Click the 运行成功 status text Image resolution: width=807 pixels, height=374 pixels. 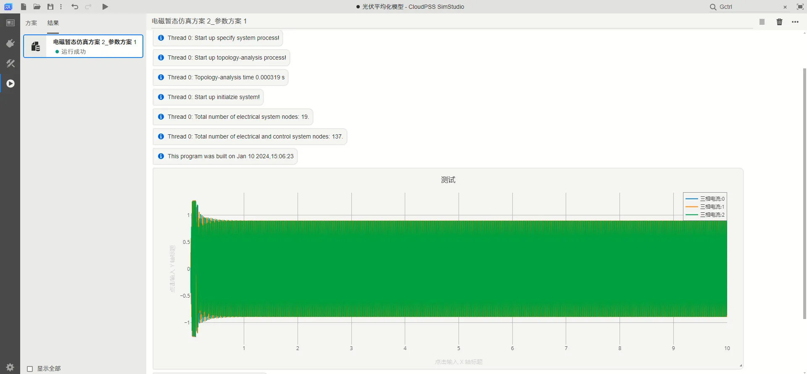pyautogui.click(x=74, y=52)
